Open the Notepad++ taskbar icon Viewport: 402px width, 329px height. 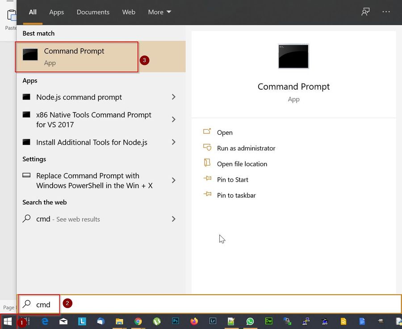click(231, 321)
